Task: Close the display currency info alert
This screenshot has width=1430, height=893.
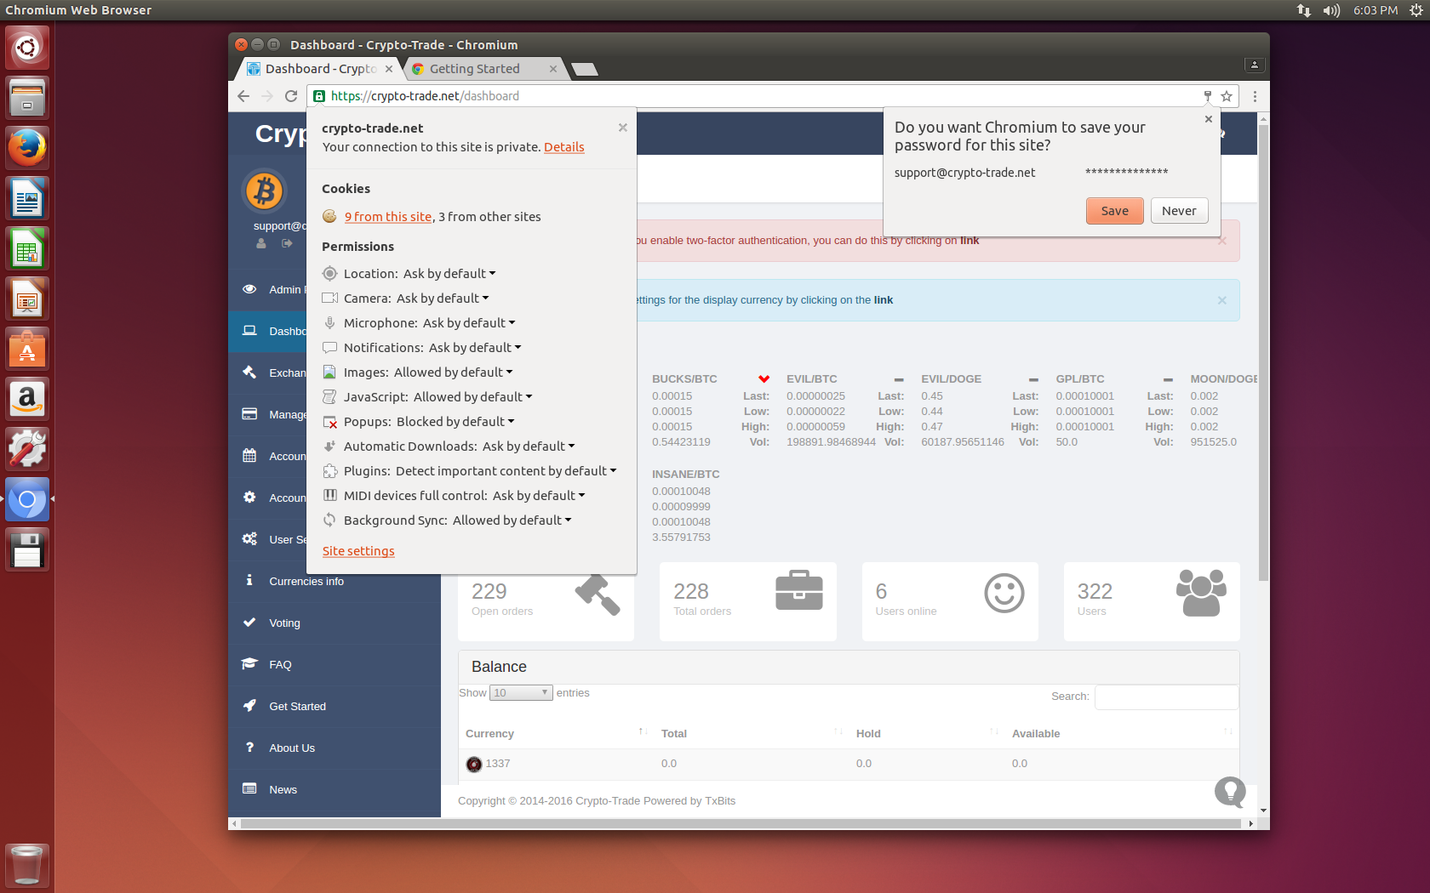Action: (1222, 300)
